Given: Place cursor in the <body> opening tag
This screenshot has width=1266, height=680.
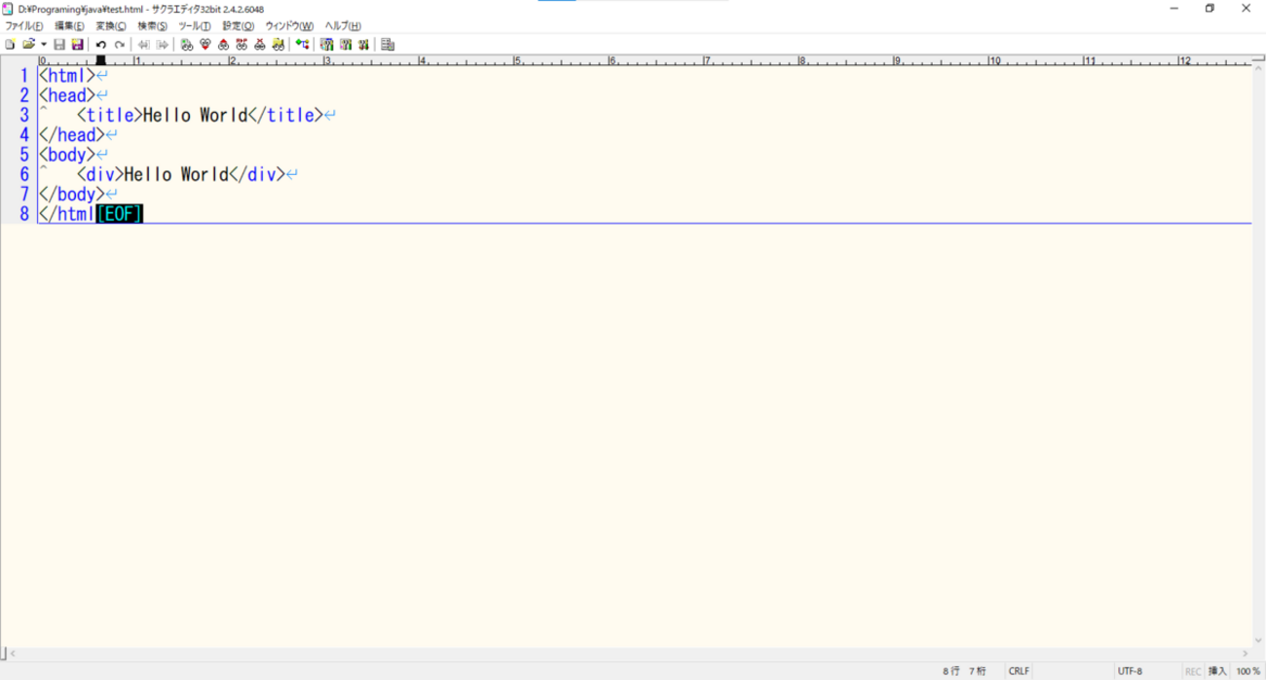Looking at the screenshot, I should (x=66, y=155).
